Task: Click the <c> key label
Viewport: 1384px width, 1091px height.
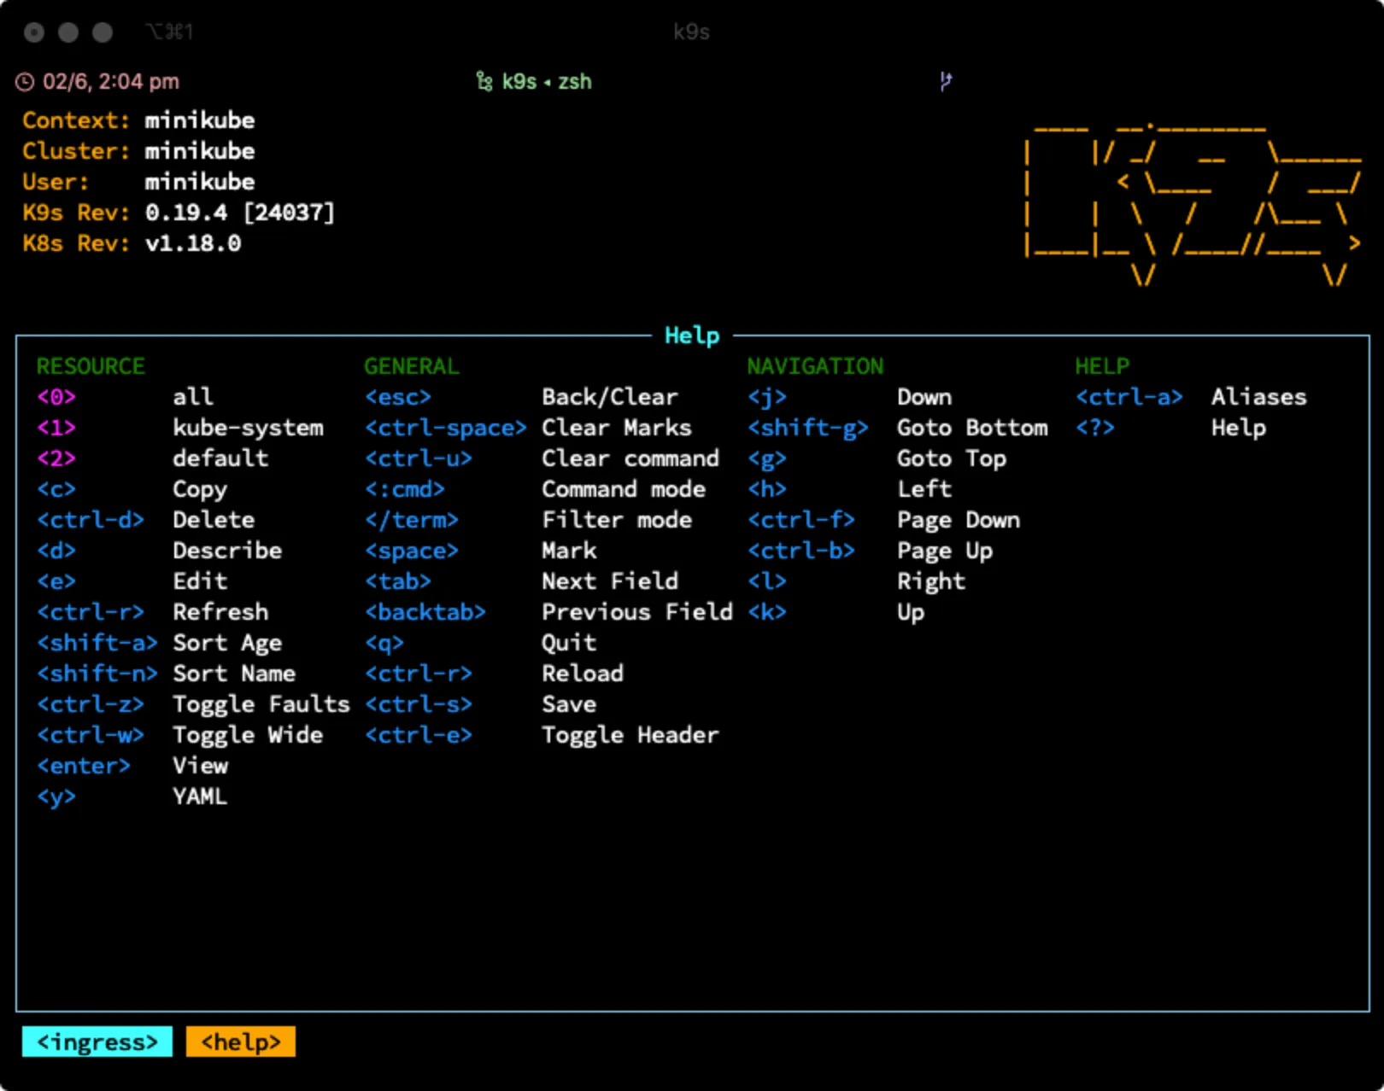Action: tap(56, 489)
